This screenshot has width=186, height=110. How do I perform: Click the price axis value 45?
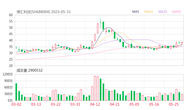(11, 34)
